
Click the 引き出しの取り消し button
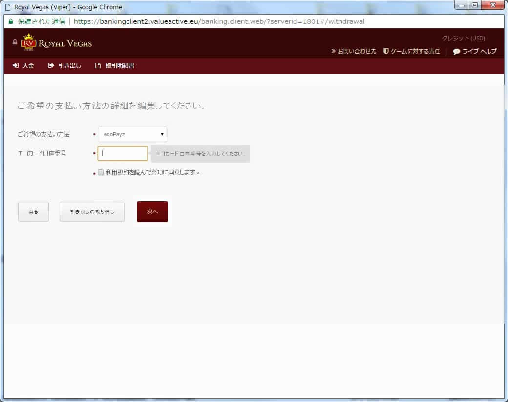coord(92,212)
